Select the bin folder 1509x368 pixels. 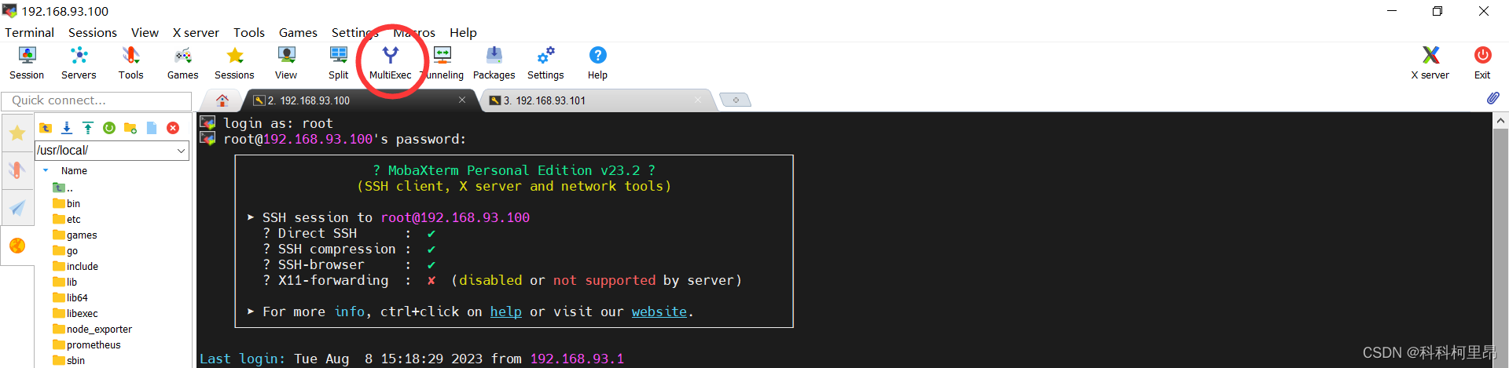click(67, 203)
